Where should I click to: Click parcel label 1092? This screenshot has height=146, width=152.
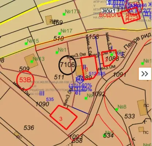(98, 94)
